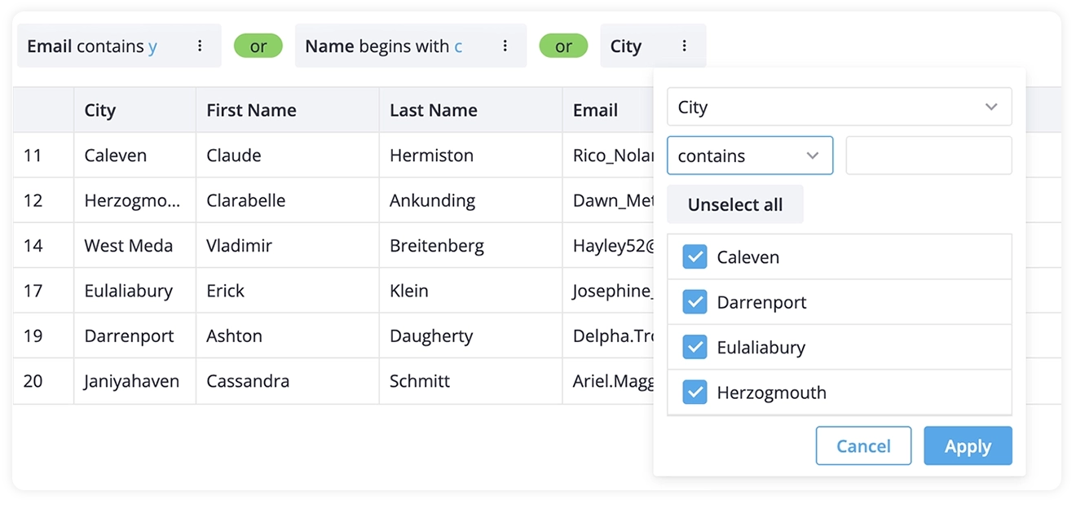
Task: Click the empty filter value input field
Action: tap(928, 156)
